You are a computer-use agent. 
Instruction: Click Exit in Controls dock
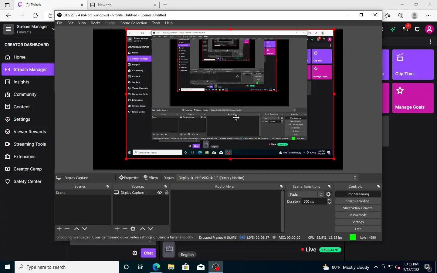358,229
